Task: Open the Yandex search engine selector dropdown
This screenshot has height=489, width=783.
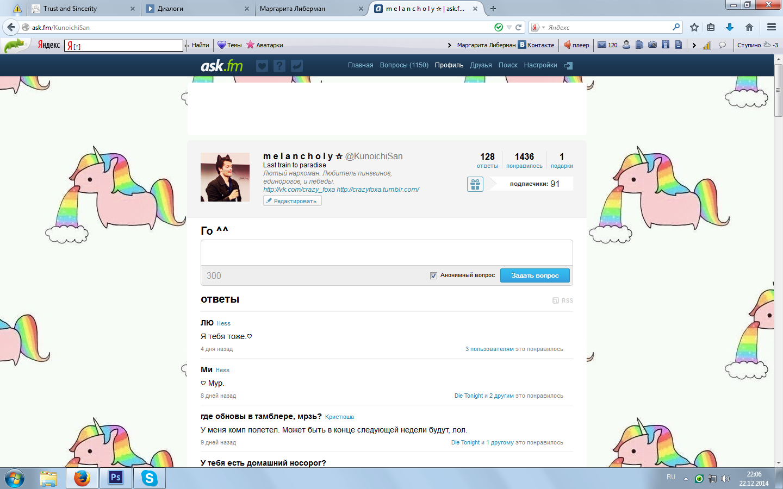Action: (x=538, y=27)
